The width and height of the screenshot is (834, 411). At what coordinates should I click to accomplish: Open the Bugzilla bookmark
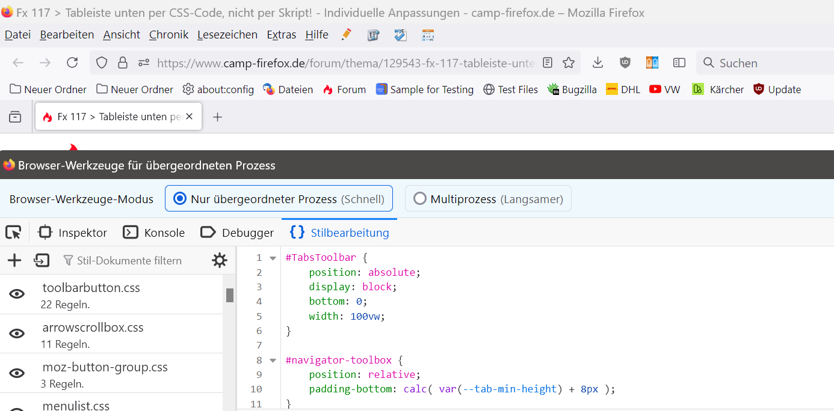[572, 90]
